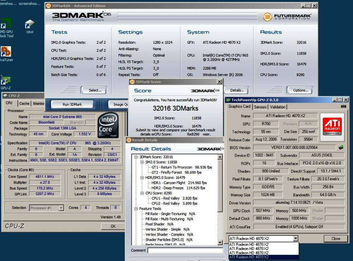Click the Intel Core i7 Extreme 965 name field
This screenshot has height=261, width=353.
62,117
